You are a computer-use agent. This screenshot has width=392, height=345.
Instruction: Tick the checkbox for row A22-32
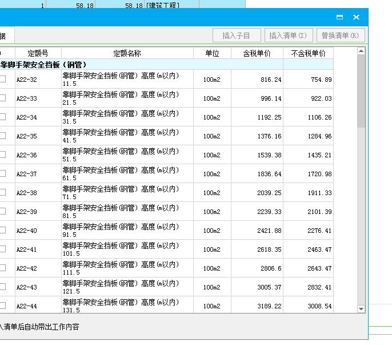pyautogui.click(x=3, y=80)
